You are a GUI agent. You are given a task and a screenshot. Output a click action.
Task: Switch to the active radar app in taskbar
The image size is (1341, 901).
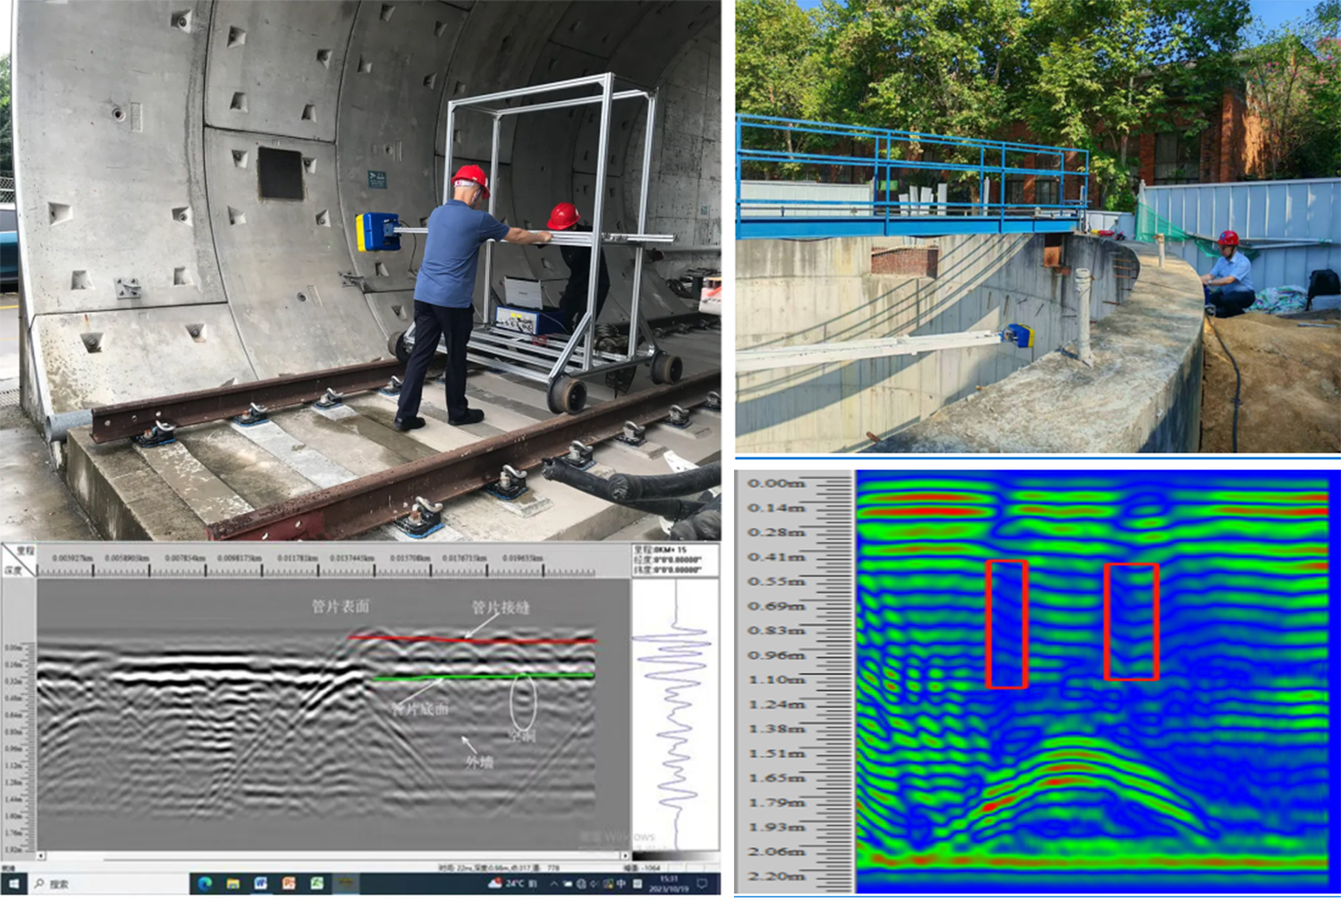pos(346,884)
